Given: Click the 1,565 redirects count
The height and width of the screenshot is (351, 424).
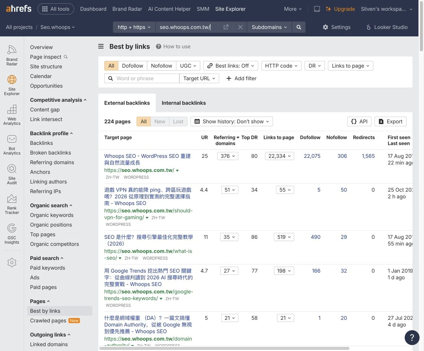Looking at the screenshot, I should [x=368, y=156].
